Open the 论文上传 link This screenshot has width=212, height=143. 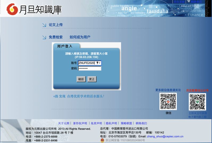point(56,25)
